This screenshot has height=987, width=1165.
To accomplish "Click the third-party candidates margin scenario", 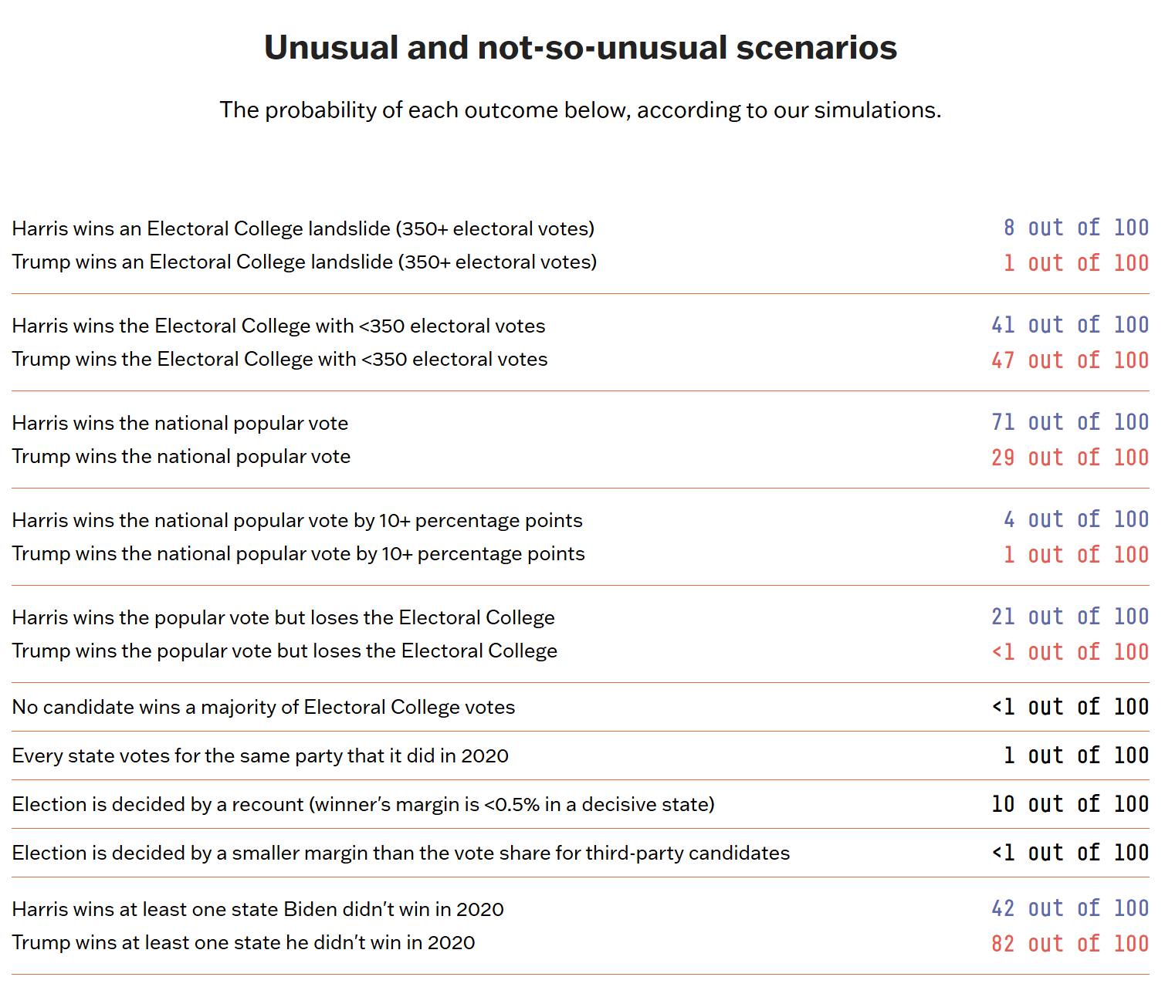I will (401, 853).
